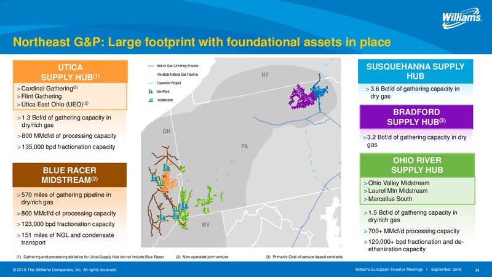Click '120,000+ bpd fractionation and de-ethanization' text
Screen dimensions: 492x277
point(414,246)
